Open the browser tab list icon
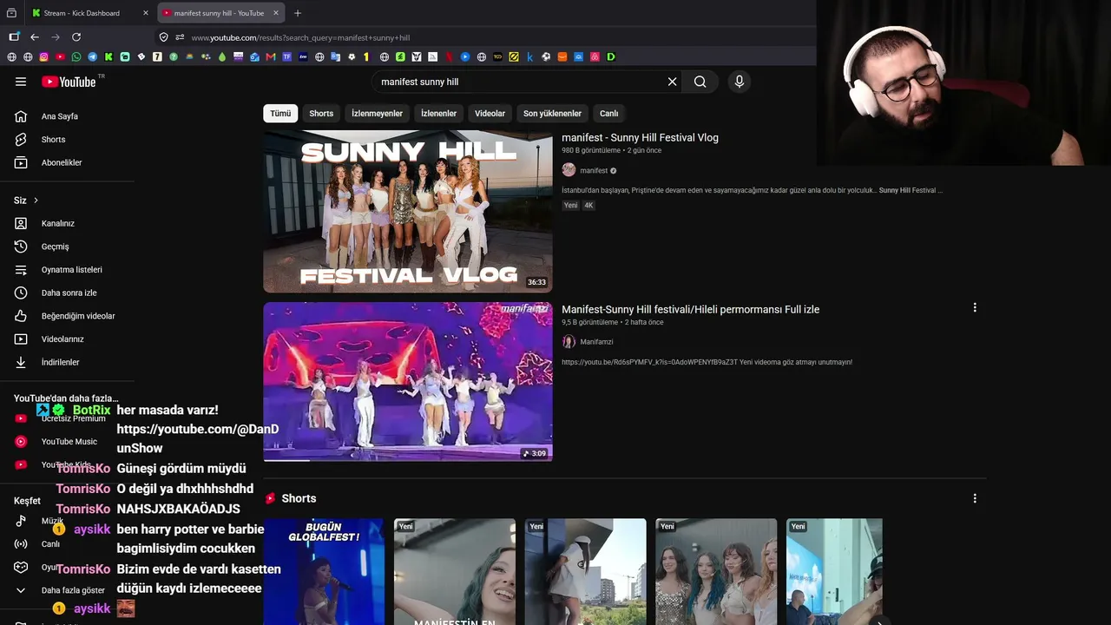The height and width of the screenshot is (625, 1111). point(11,13)
